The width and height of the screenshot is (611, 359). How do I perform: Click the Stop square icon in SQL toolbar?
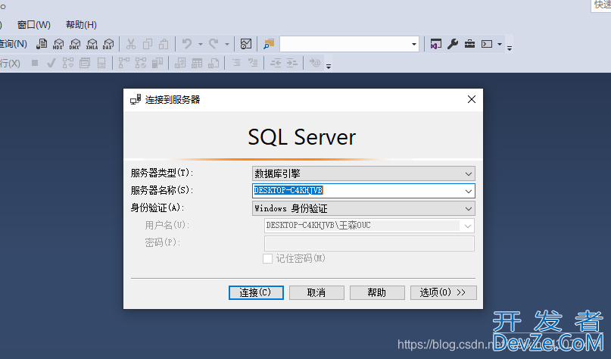pyautogui.click(x=35, y=63)
